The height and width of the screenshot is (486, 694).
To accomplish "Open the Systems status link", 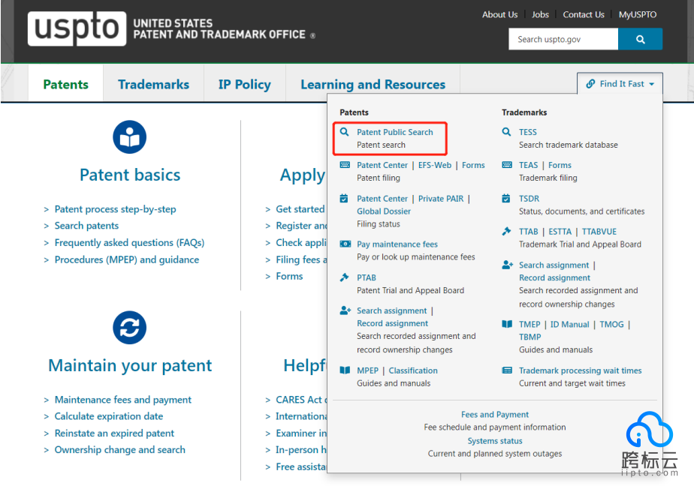I will 494,441.
